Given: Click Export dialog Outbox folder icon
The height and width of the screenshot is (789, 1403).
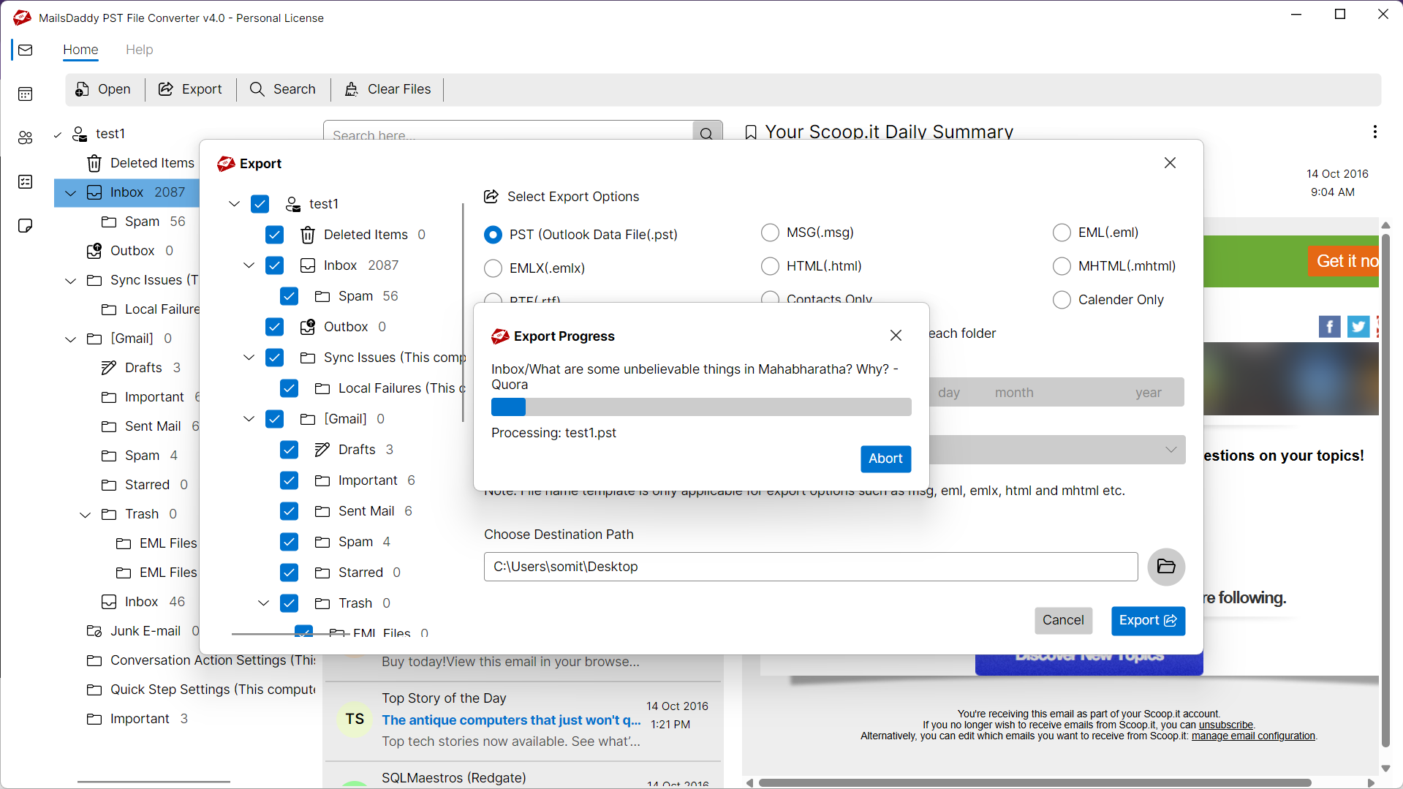Looking at the screenshot, I should coord(308,327).
